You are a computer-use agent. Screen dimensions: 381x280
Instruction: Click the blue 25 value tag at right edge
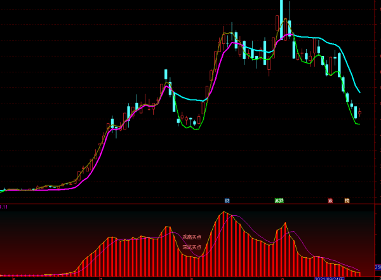click(x=378, y=267)
